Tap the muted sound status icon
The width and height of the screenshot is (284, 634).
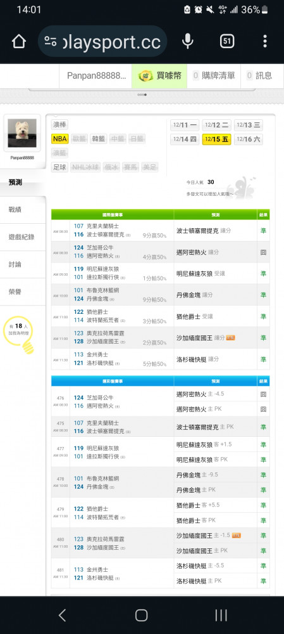pos(210,10)
